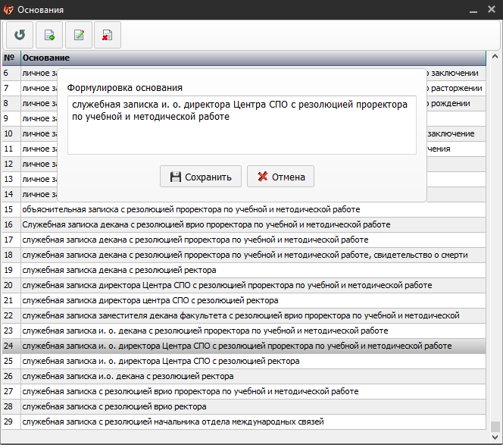The height and width of the screenshot is (445, 503).
Task: Click the add new record icon
Action: click(49, 34)
